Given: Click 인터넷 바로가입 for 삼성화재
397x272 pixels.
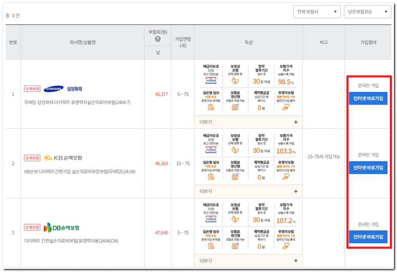Looking at the screenshot, I should coord(368,98).
